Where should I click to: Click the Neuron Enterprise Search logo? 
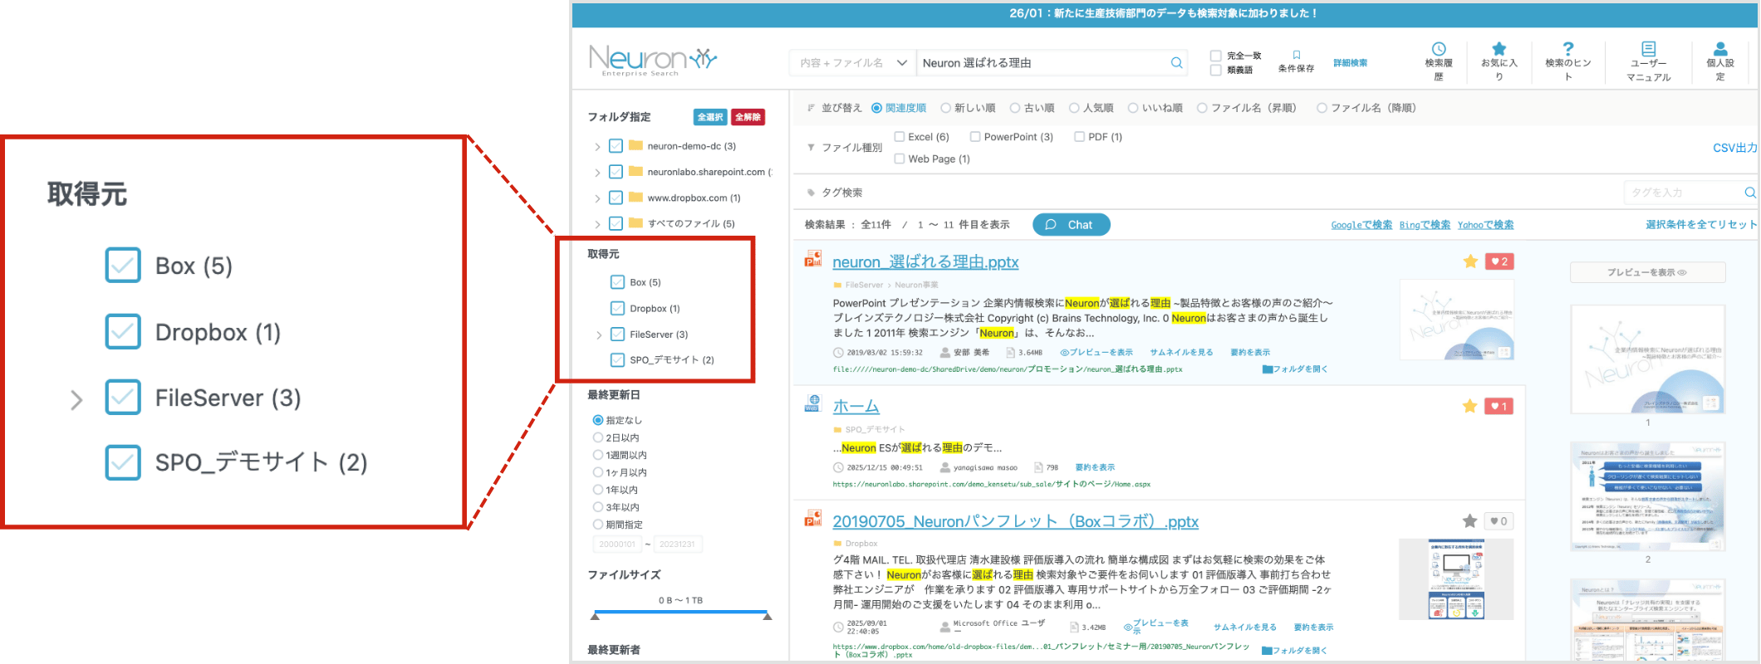coord(652,60)
